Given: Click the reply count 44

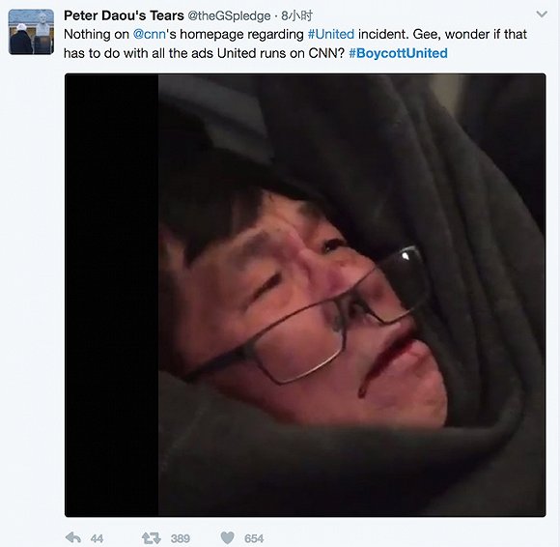Looking at the screenshot, I should pyautogui.click(x=97, y=538).
